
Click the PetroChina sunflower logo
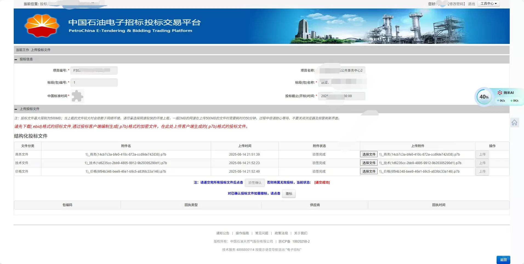pyautogui.click(x=42, y=26)
